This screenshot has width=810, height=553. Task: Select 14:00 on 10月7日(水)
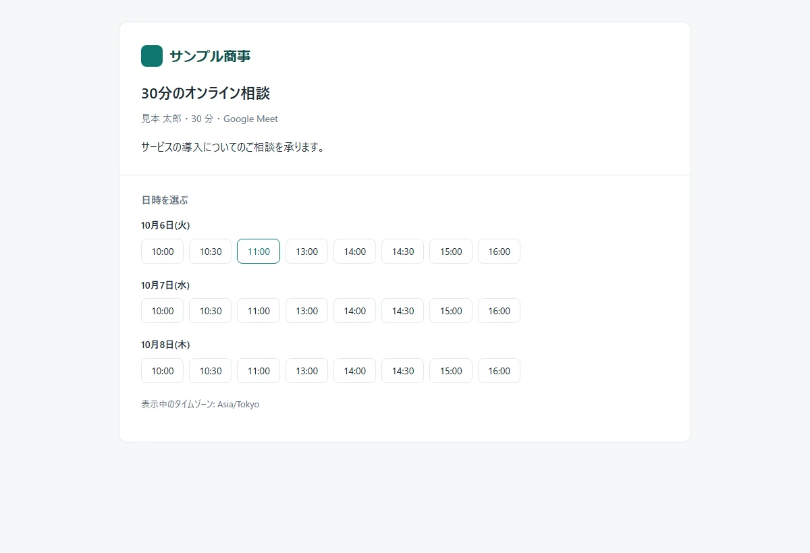click(x=354, y=311)
